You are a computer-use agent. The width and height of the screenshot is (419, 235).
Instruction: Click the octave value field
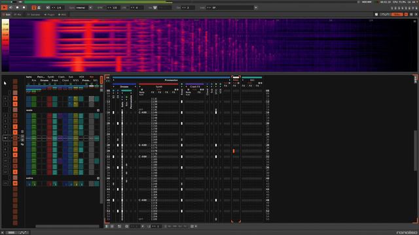(188, 7)
